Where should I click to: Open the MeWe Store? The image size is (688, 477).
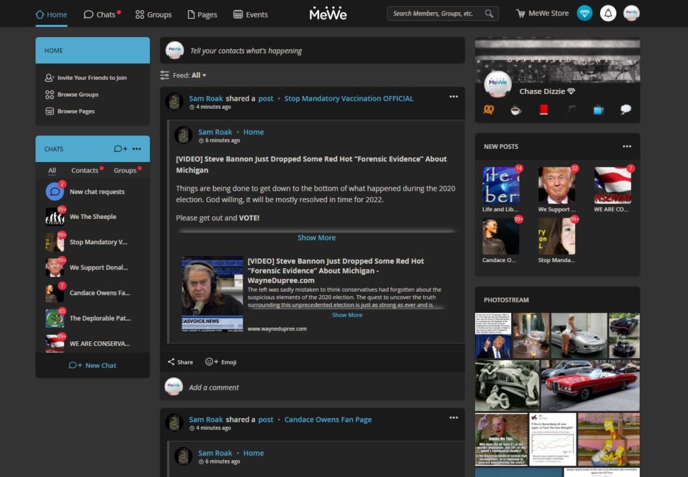[542, 13]
